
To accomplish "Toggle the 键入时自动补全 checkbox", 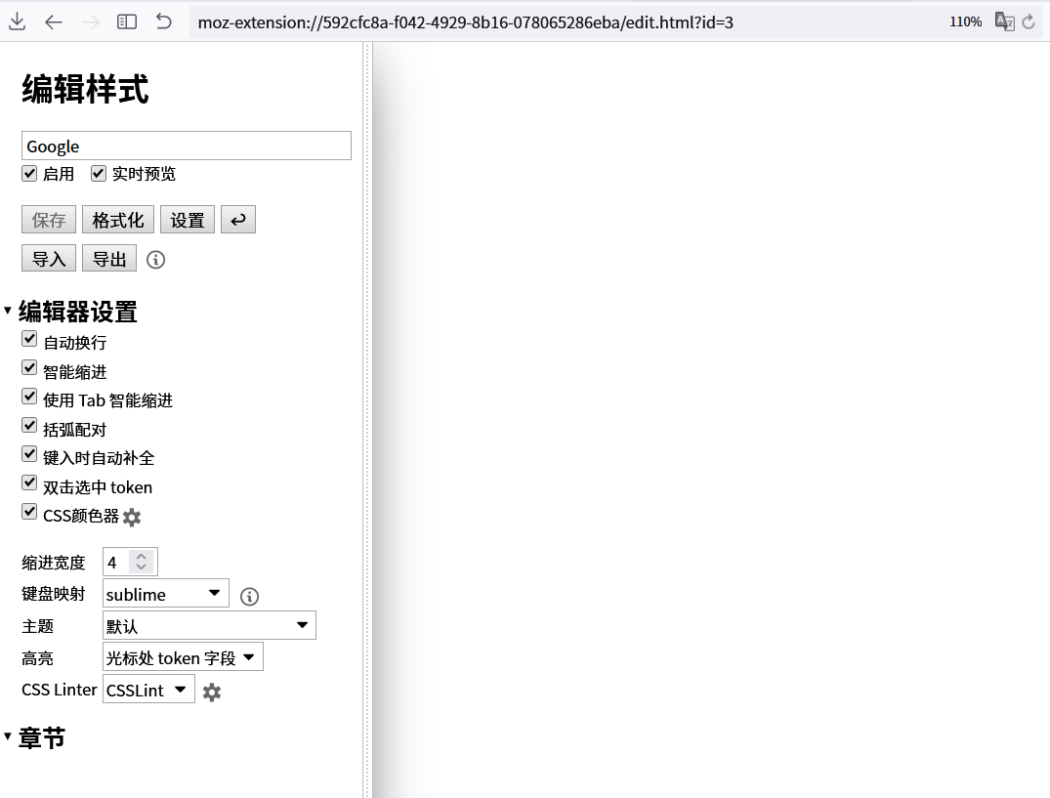I will tap(29, 454).
